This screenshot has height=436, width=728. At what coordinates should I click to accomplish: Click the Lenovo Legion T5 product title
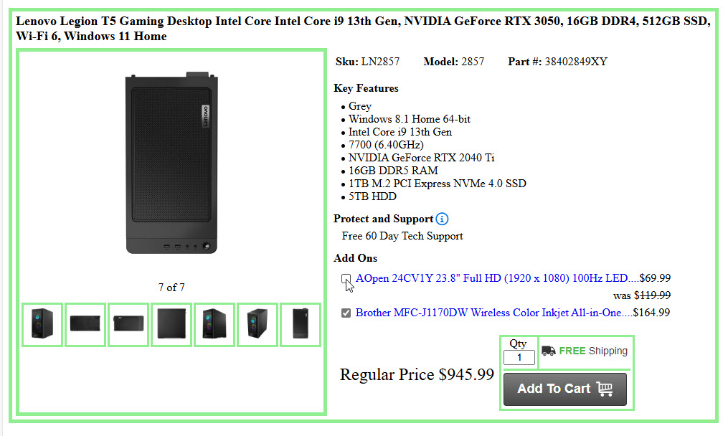[x=363, y=28]
